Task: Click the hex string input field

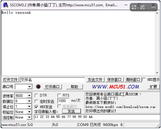Action: pos(97,117)
